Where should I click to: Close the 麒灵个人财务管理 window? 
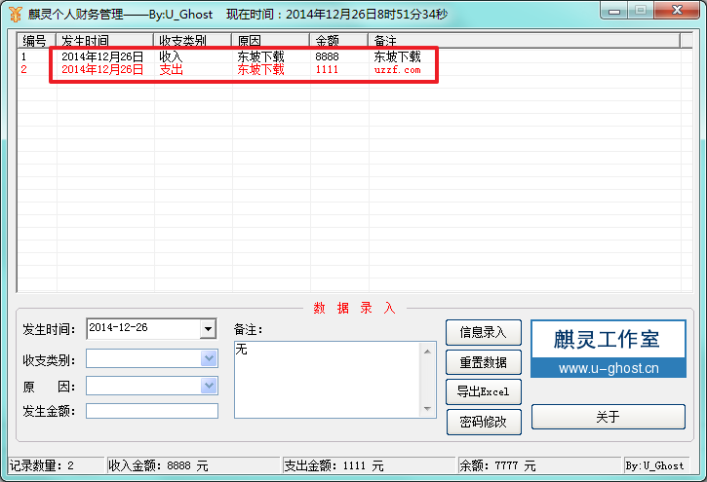(677, 11)
